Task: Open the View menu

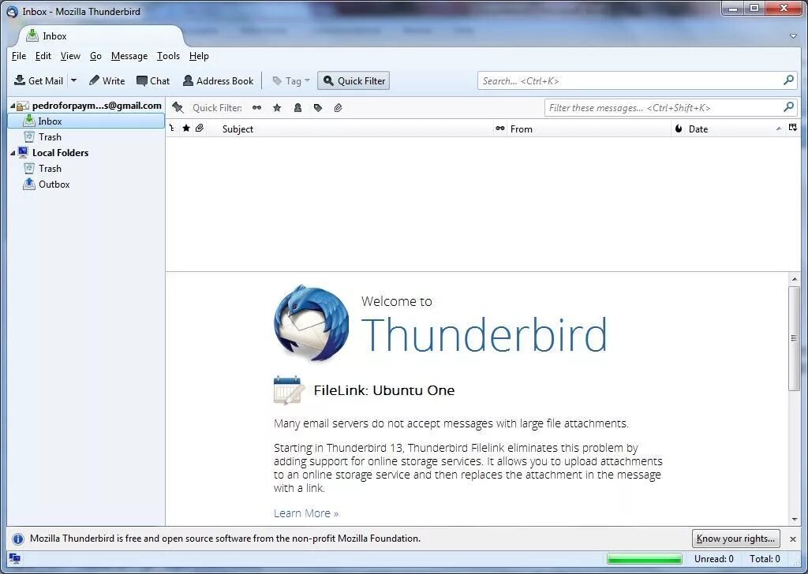Action: 70,56
